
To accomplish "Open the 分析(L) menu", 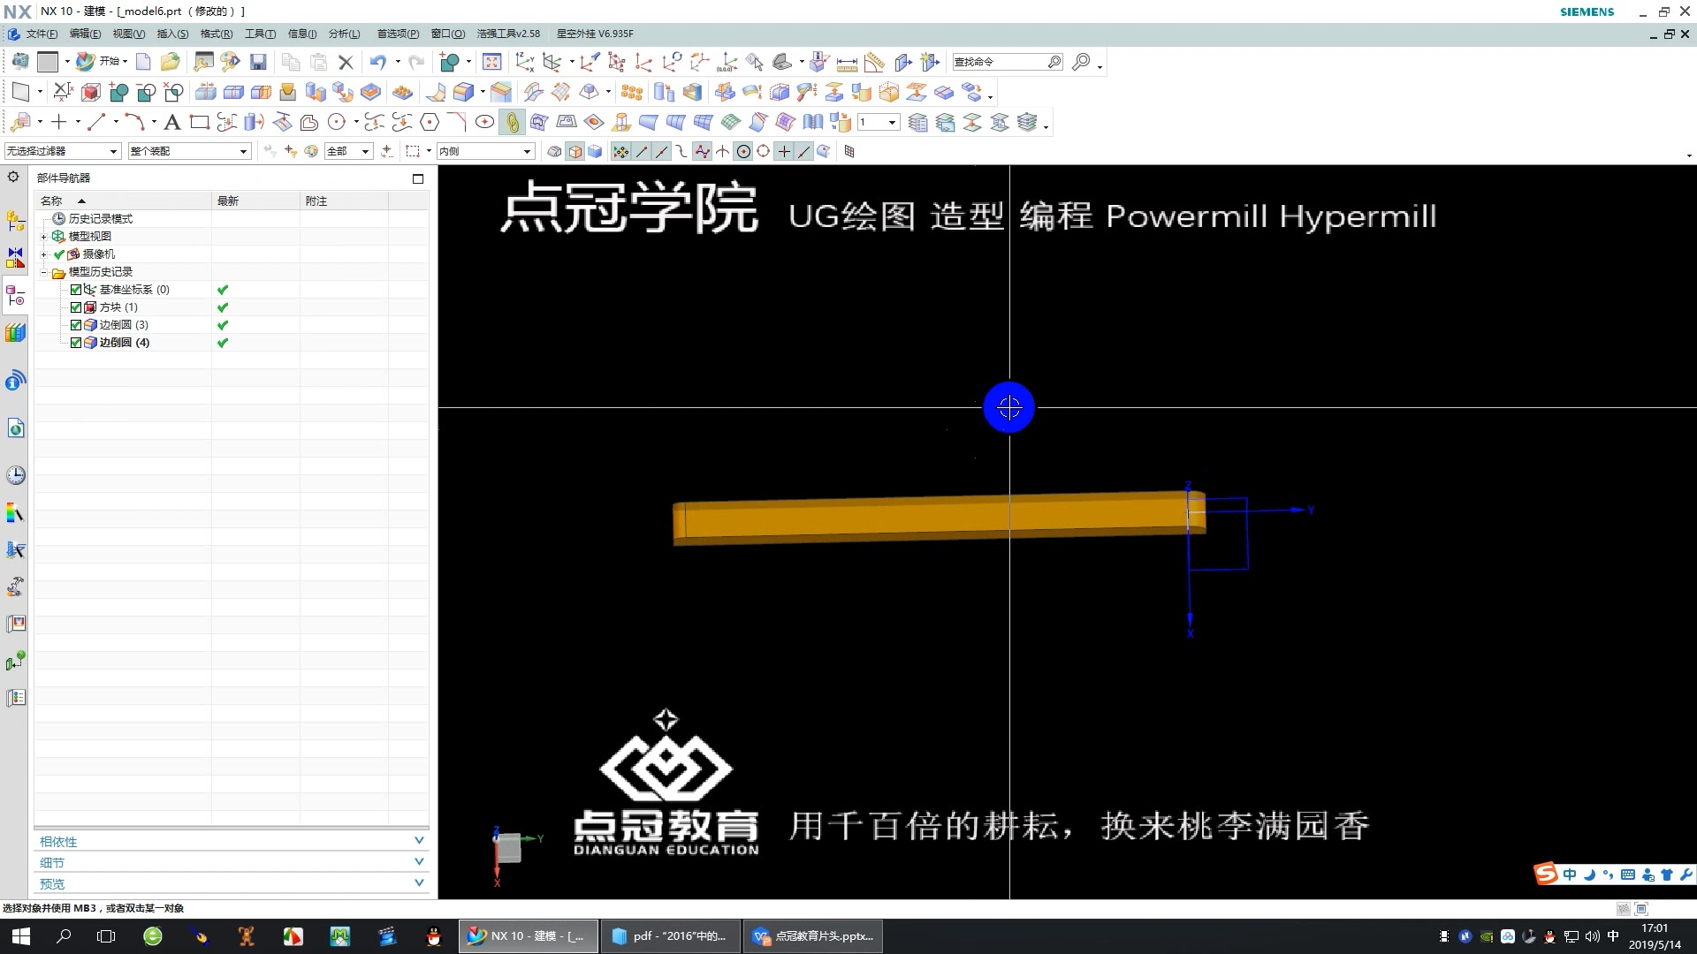I will [x=344, y=34].
